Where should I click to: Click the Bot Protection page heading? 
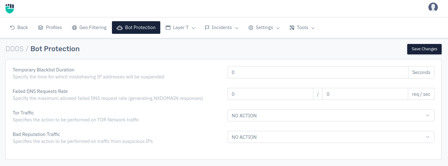pos(55,49)
